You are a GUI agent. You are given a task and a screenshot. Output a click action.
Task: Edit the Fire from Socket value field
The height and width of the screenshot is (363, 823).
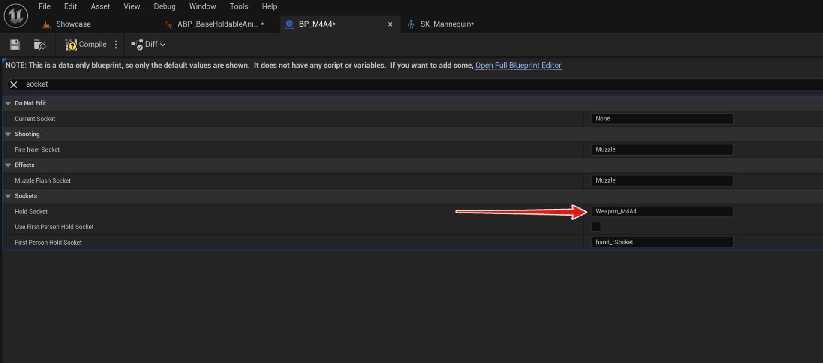point(662,150)
